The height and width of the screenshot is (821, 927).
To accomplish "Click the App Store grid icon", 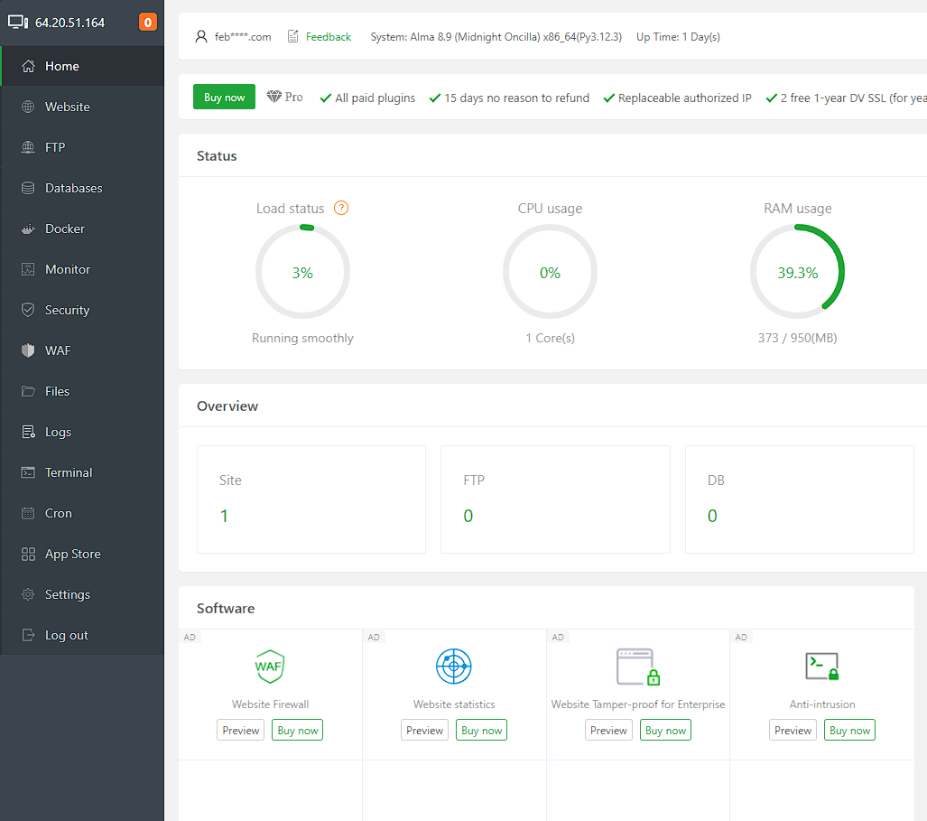I will [x=28, y=555].
